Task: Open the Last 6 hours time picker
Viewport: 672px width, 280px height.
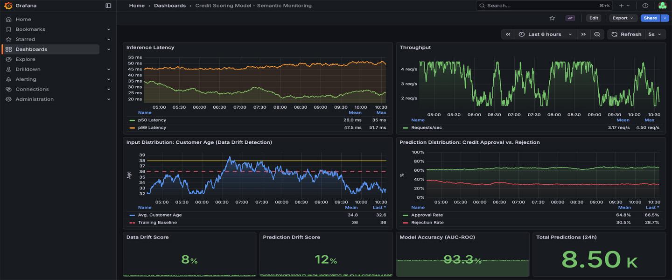Action: pyautogui.click(x=545, y=35)
